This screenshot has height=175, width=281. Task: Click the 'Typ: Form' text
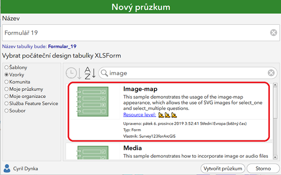(x=132, y=130)
